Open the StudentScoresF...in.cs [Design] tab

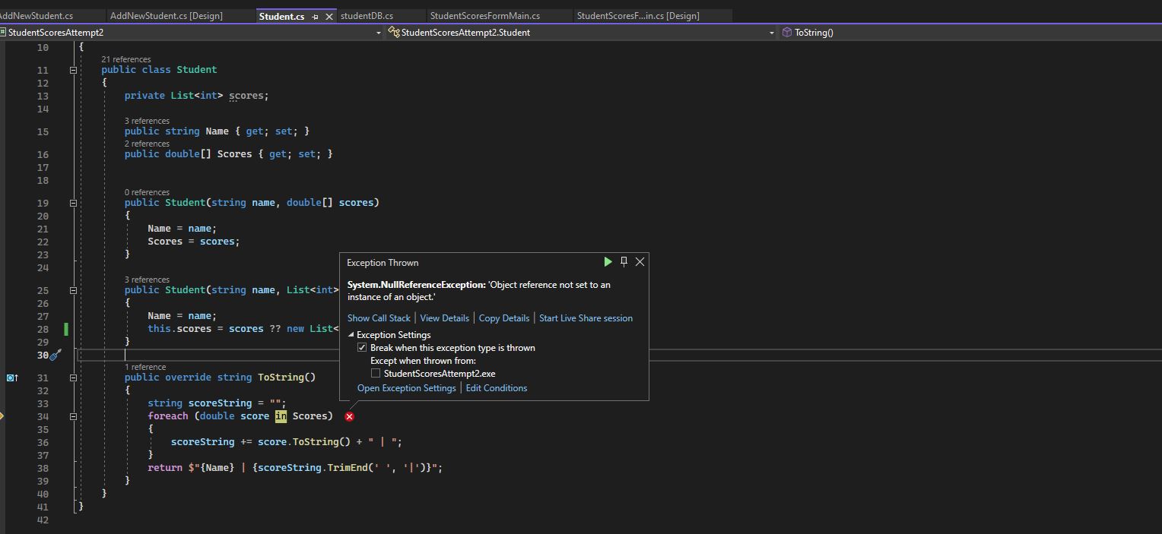pyautogui.click(x=638, y=15)
